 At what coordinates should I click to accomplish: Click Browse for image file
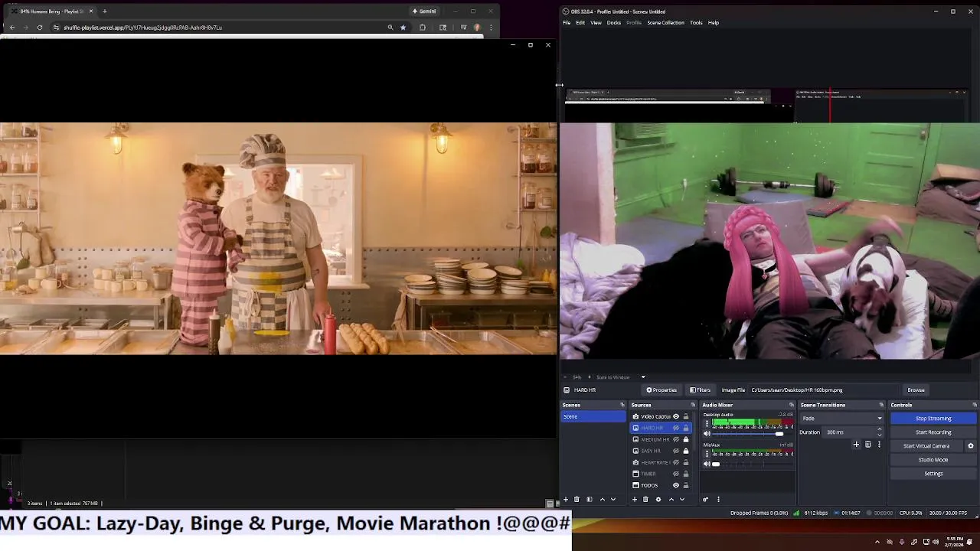tap(916, 390)
